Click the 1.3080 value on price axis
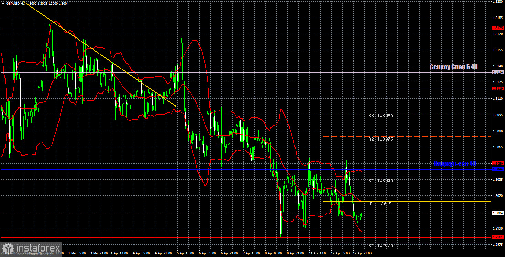Viewport: 505px width, 257px height. point(497,131)
